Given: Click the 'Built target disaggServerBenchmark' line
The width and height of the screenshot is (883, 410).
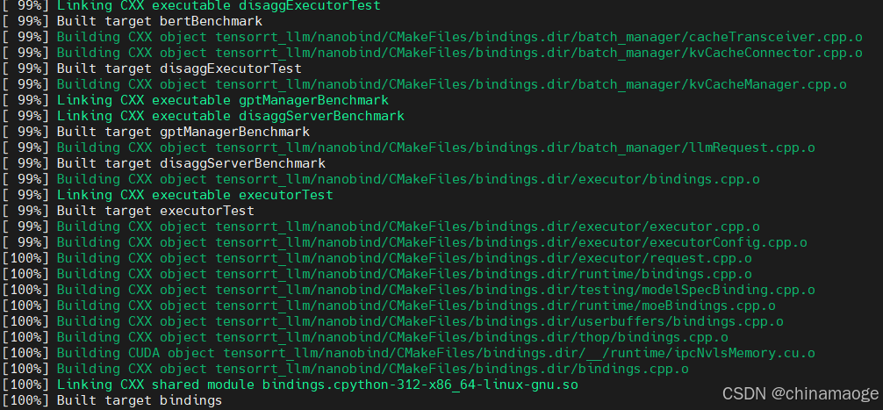Looking at the screenshot, I should click(x=164, y=163).
